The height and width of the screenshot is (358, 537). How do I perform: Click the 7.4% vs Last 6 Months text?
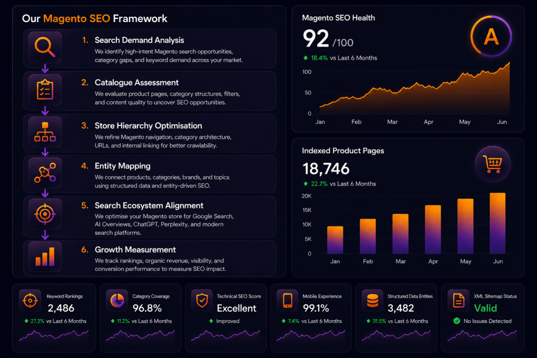coord(315,321)
